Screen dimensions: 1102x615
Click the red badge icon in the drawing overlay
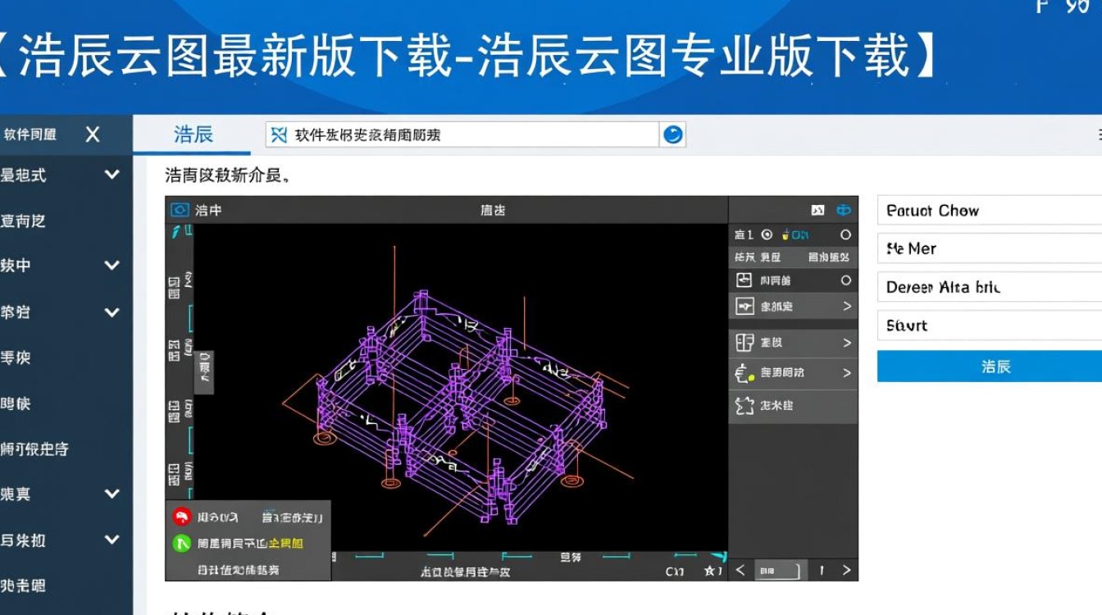pyautogui.click(x=181, y=517)
